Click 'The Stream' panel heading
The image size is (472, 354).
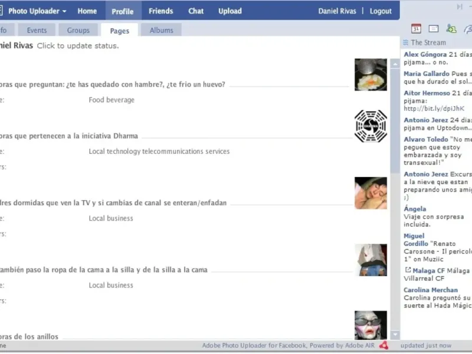pos(428,42)
